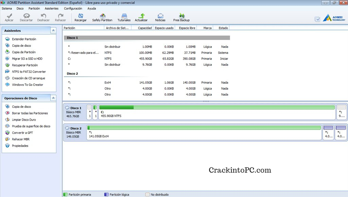The height and width of the screenshot is (197, 348).
Task: Click the Partición lógica legend swatch
Action: (x=106, y=195)
